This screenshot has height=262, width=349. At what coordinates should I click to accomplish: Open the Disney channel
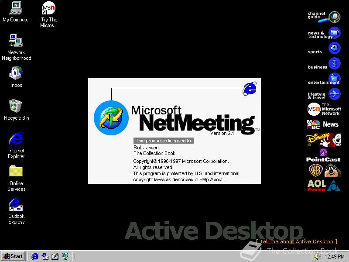(324, 140)
